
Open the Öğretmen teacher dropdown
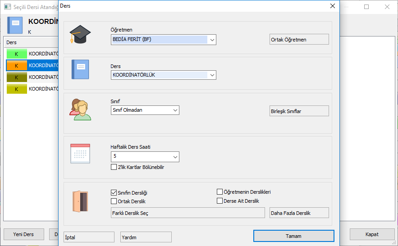coord(212,40)
